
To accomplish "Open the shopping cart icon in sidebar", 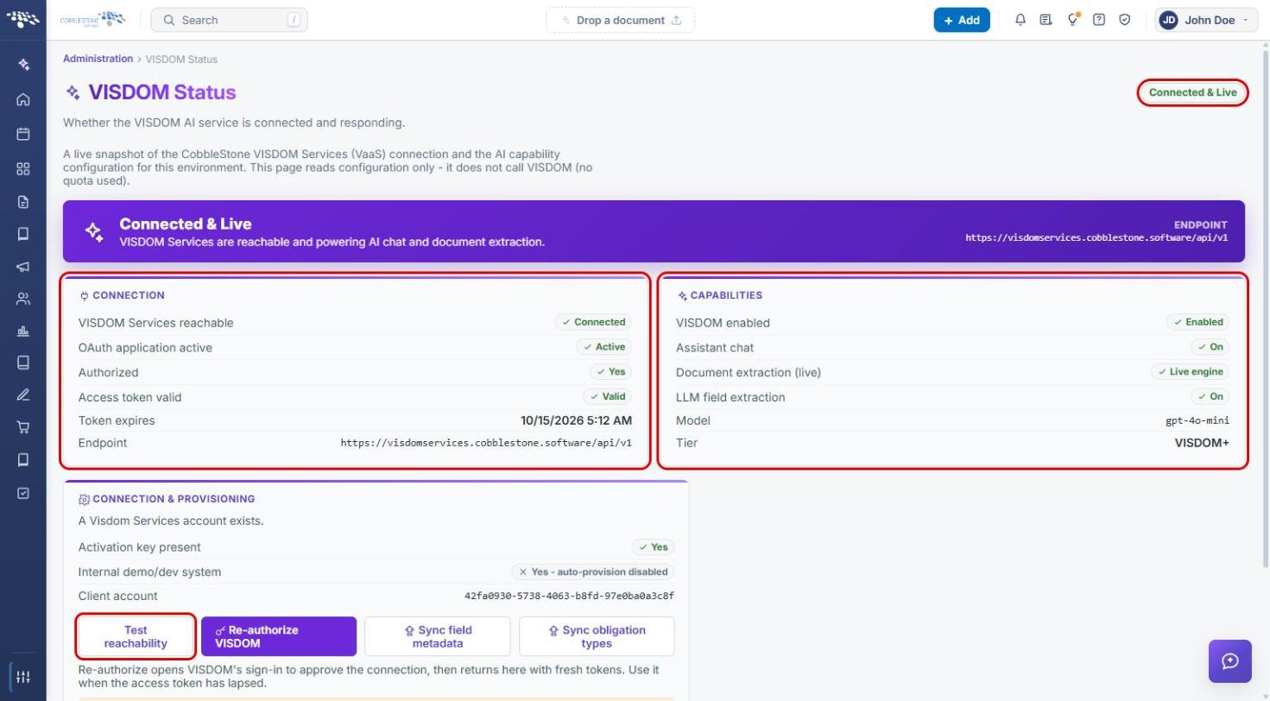I will [23, 426].
